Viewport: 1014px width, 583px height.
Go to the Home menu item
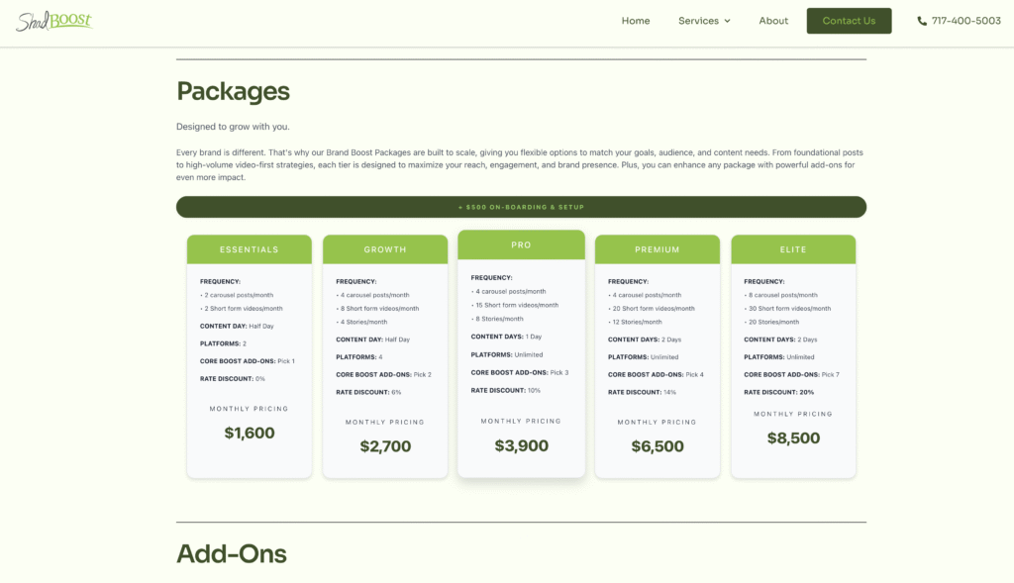636,21
